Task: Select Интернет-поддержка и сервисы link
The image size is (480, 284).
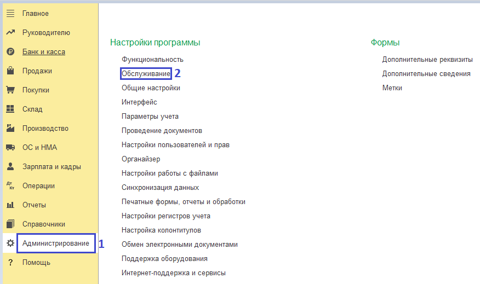Action: (x=173, y=273)
